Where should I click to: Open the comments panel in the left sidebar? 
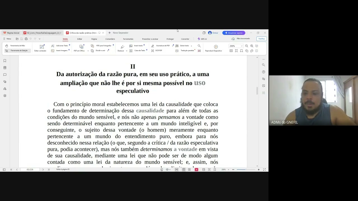pyautogui.click(x=5, y=75)
